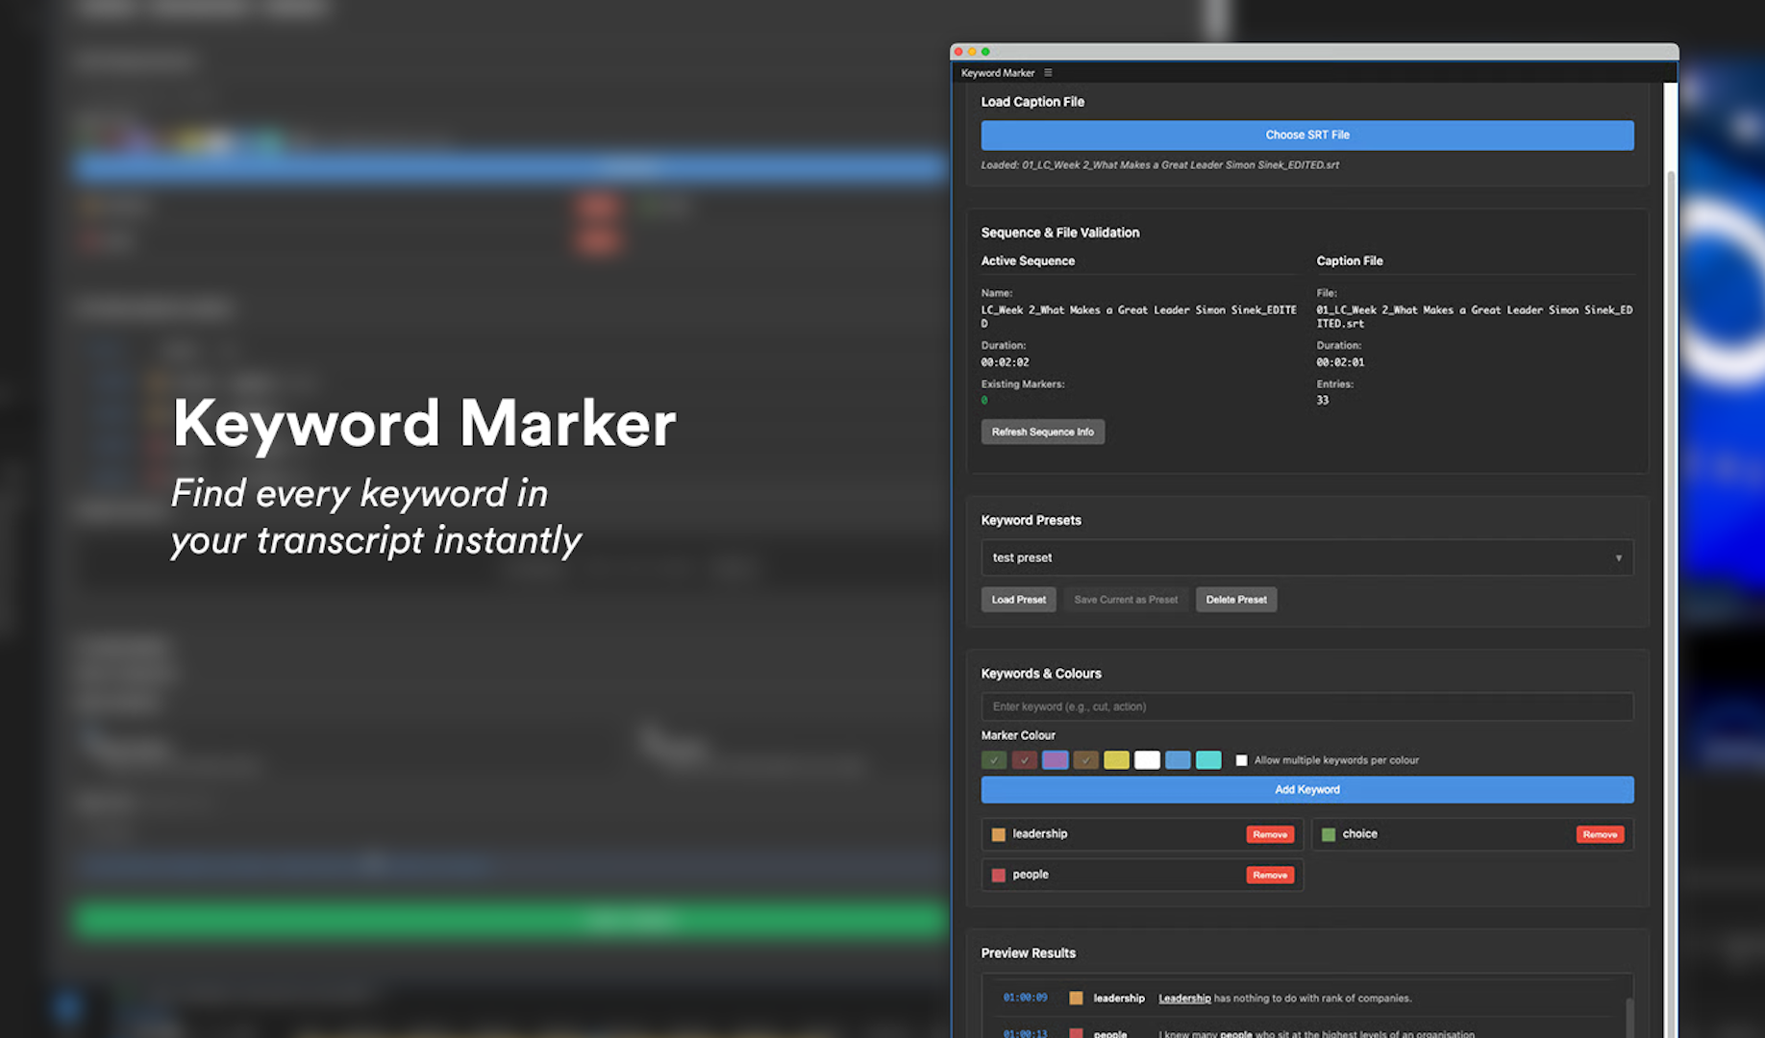Click Load Preset

(x=1018, y=599)
